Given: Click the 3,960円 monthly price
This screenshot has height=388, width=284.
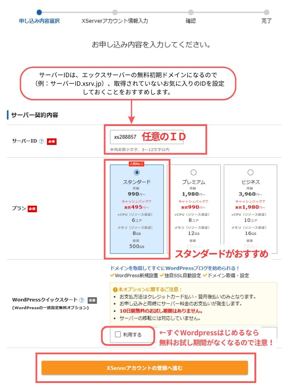Looking at the screenshot, I should [x=250, y=194].
